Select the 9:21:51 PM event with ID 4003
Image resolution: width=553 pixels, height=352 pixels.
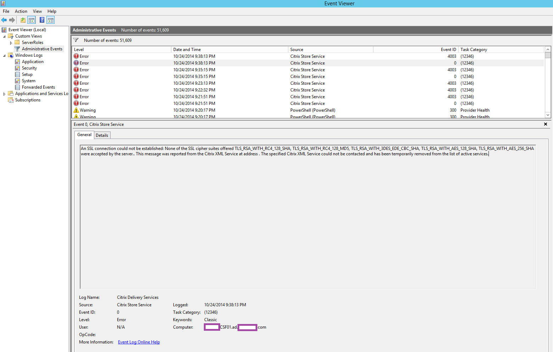click(x=308, y=97)
